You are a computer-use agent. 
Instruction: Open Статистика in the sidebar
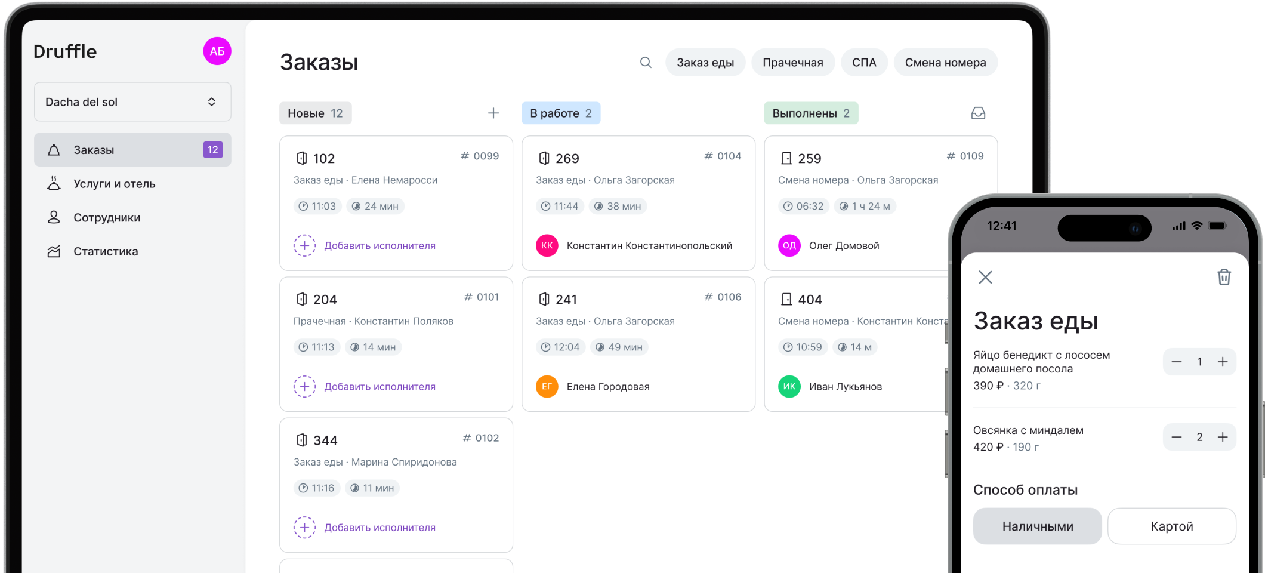(x=106, y=252)
